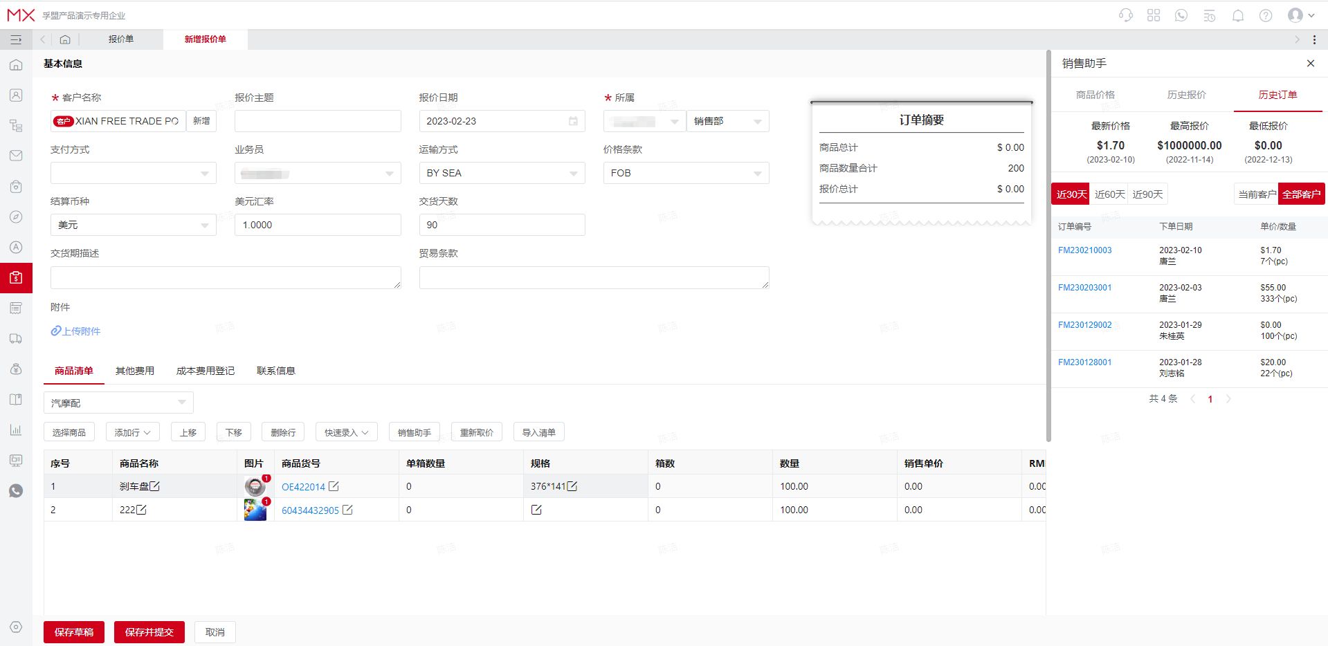Switch filter to 当前客户
The image size is (1328, 646).
pos(1256,194)
